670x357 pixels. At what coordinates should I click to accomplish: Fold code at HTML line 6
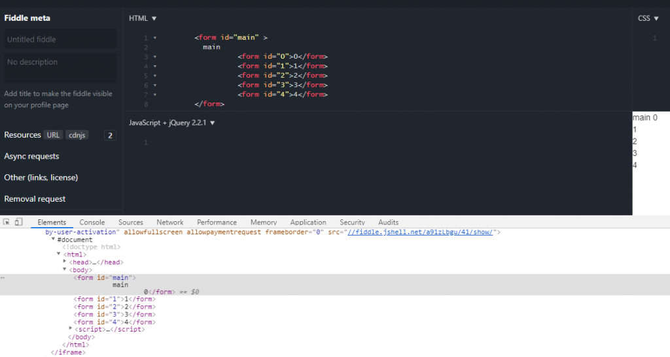pyautogui.click(x=154, y=85)
